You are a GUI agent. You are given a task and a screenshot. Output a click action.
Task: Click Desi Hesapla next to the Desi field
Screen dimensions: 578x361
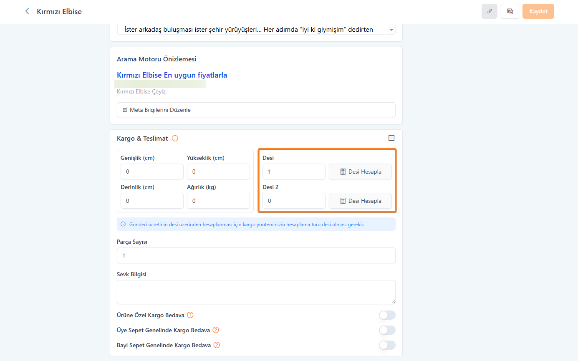click(x=360, y=172)
